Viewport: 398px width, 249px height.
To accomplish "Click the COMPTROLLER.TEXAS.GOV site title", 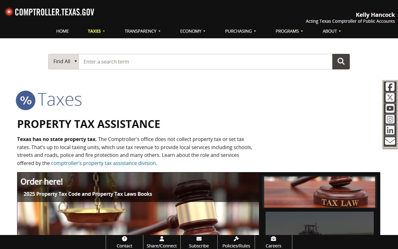I will coord(54,12).
